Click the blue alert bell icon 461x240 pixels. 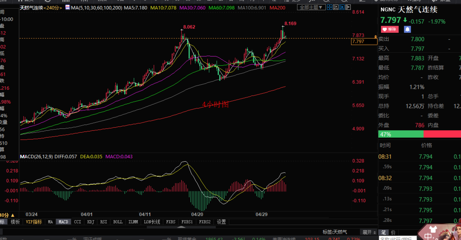coord(407,29)
